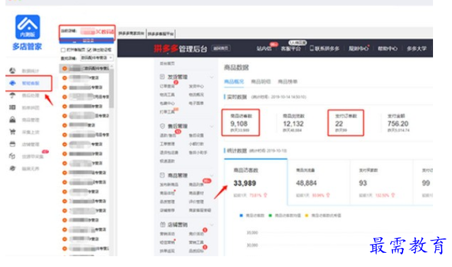Collapse the 售后管理 section chevron

pyautogui.click(x=212, y=126)
